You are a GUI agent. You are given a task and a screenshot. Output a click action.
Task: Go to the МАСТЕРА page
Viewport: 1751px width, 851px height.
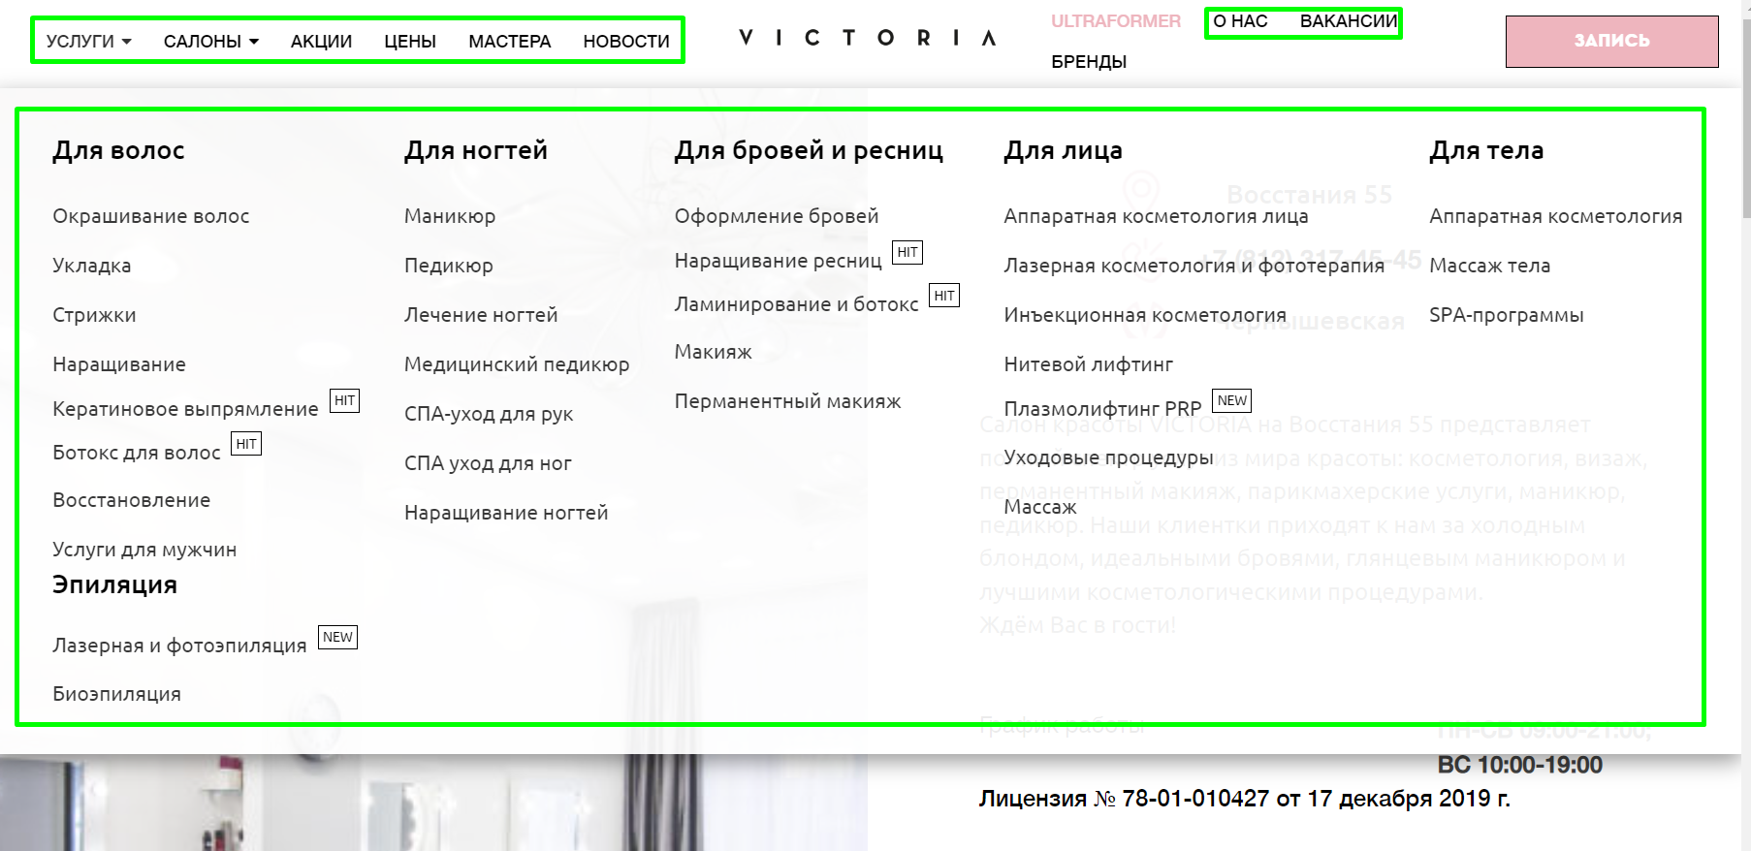click(509, 42)
